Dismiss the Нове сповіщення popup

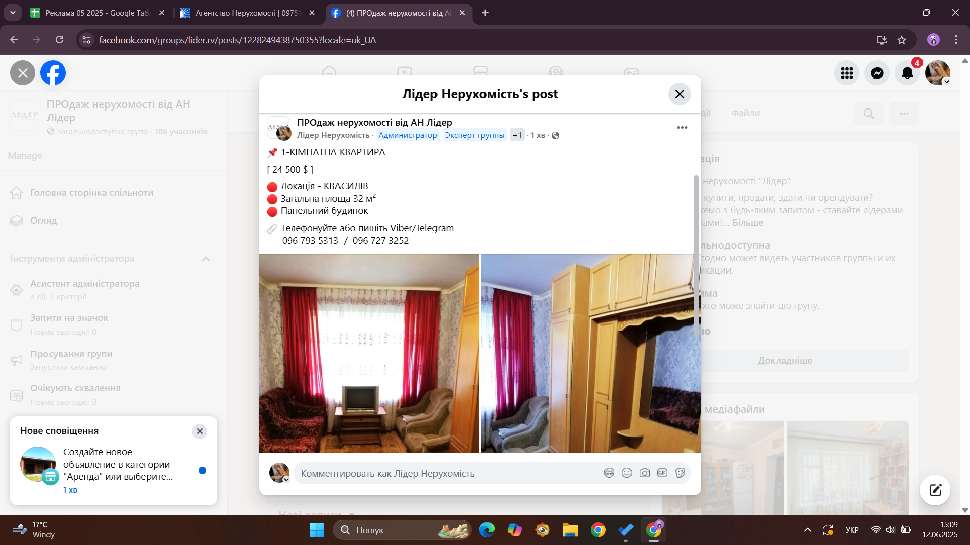pyautogui.click(x=200, y=431)
